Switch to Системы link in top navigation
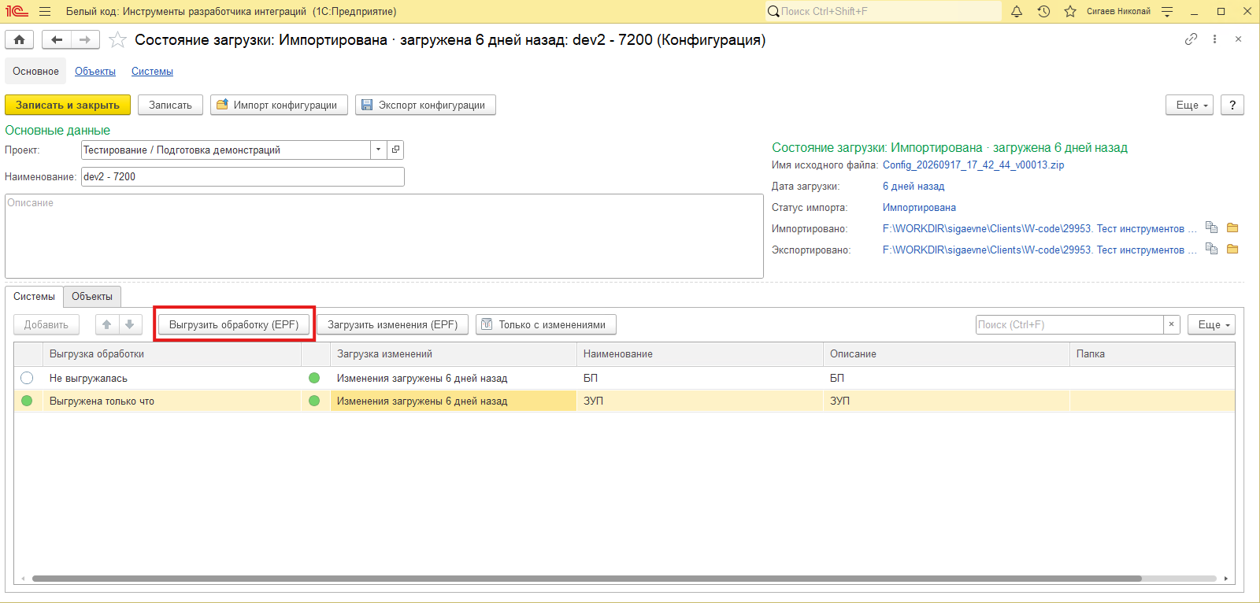The width and height of the screenshot is (1260, 603). pyautogui.click(x=152, y=71)
